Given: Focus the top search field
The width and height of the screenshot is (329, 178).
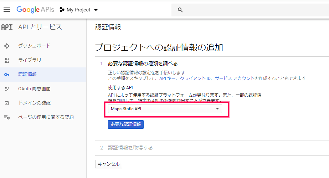Looking at the screenshot, I should [x=250, y=10].
